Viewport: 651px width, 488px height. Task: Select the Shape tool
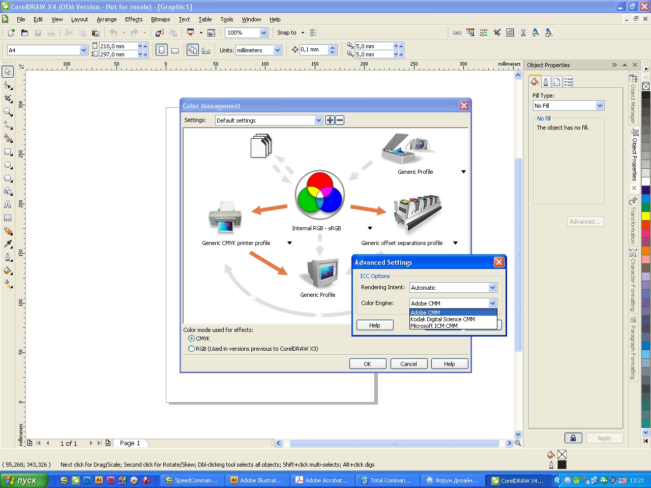(8, 85)
